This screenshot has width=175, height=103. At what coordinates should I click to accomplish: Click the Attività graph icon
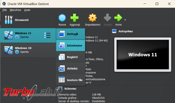tap(62, 69)
